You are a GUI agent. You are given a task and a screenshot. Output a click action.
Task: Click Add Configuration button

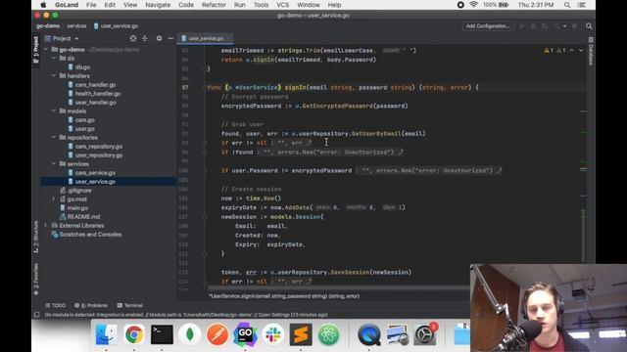pyautogui.click(x=488, y=26)
